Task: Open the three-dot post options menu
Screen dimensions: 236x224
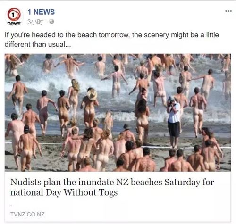Action: click(x=228, y=11)
